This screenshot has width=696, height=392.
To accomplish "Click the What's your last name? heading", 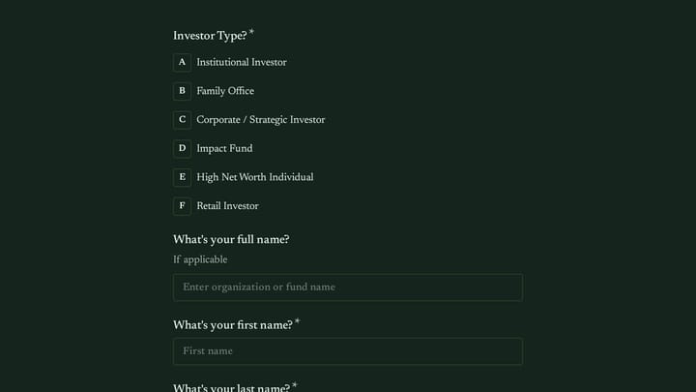I will coord(231,387).
